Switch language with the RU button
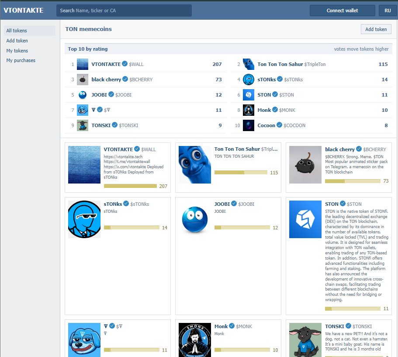Image resolution: width=398 pixels, height=357 pixels. [x=388, y=10]
